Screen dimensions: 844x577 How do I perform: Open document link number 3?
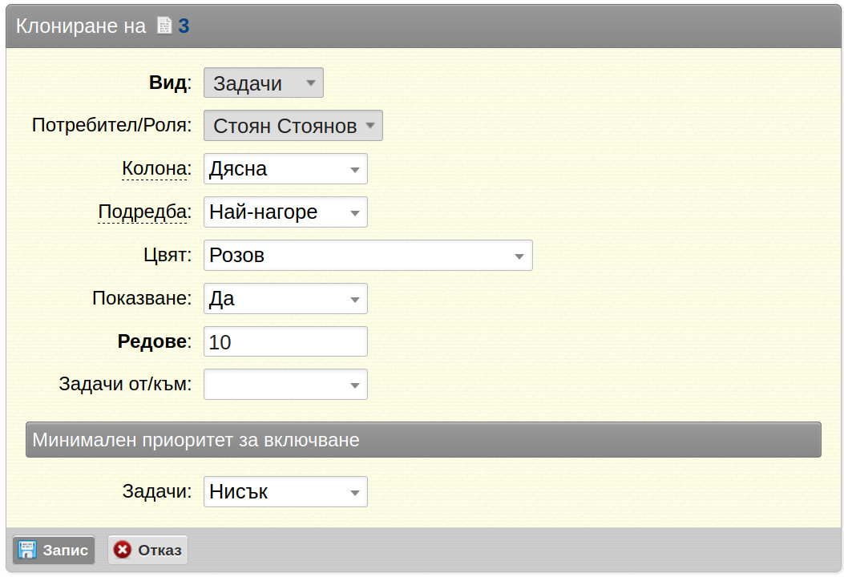tap(184, 26)
